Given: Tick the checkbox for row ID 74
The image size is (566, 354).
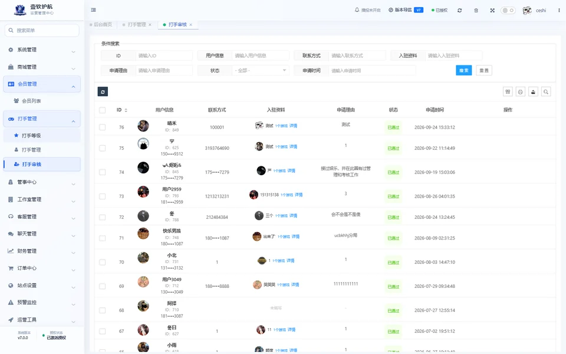Looking at the screenshot, I should coord(103,172).
